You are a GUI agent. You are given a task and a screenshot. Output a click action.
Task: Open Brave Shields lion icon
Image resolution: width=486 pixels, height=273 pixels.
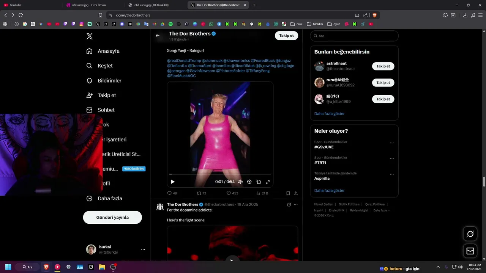[x=374, y=15]
